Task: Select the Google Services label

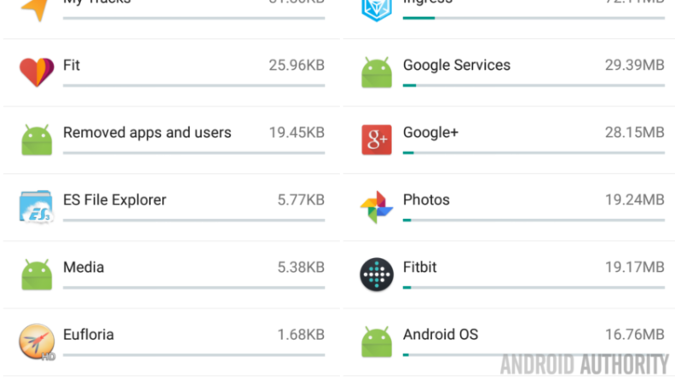Action: point(456,66)
